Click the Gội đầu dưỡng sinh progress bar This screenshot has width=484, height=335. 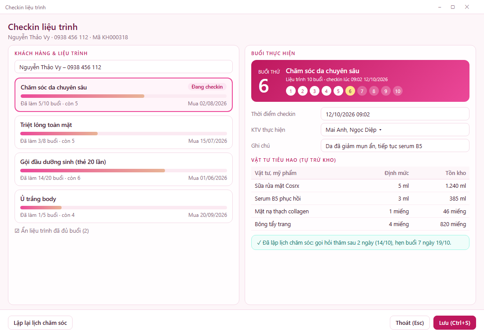point(124,171)
